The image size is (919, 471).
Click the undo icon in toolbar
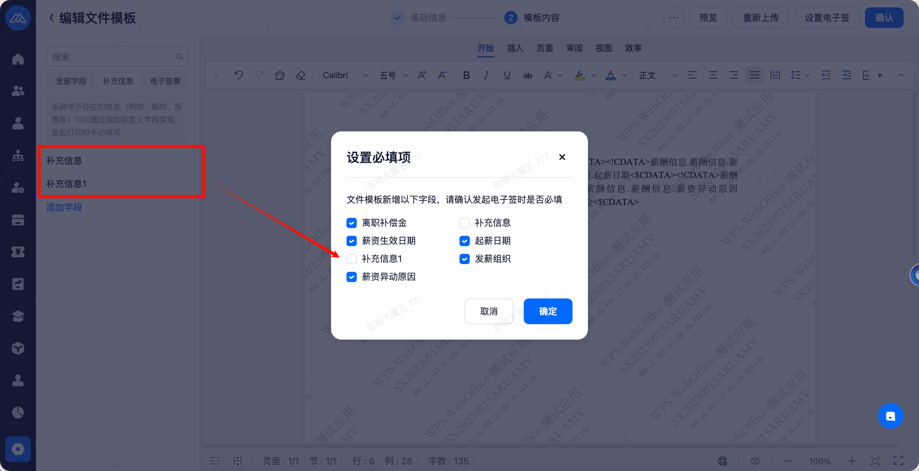239,75
